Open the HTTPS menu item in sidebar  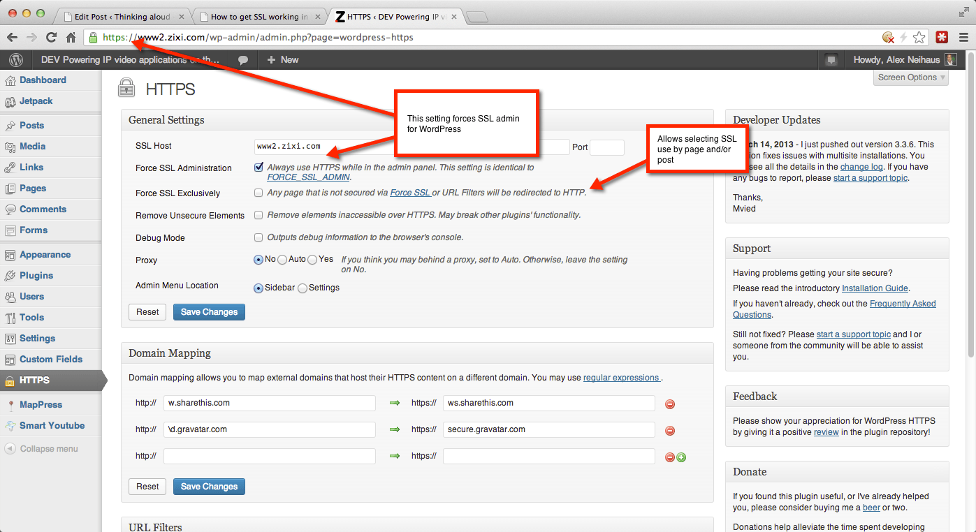tap(51, 380)
